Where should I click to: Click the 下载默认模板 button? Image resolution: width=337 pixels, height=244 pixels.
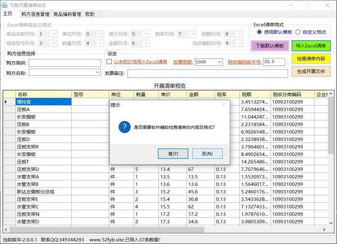click(269, 46)
